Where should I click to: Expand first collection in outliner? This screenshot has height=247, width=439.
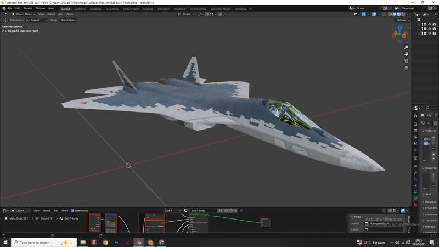tap(419, 24)
